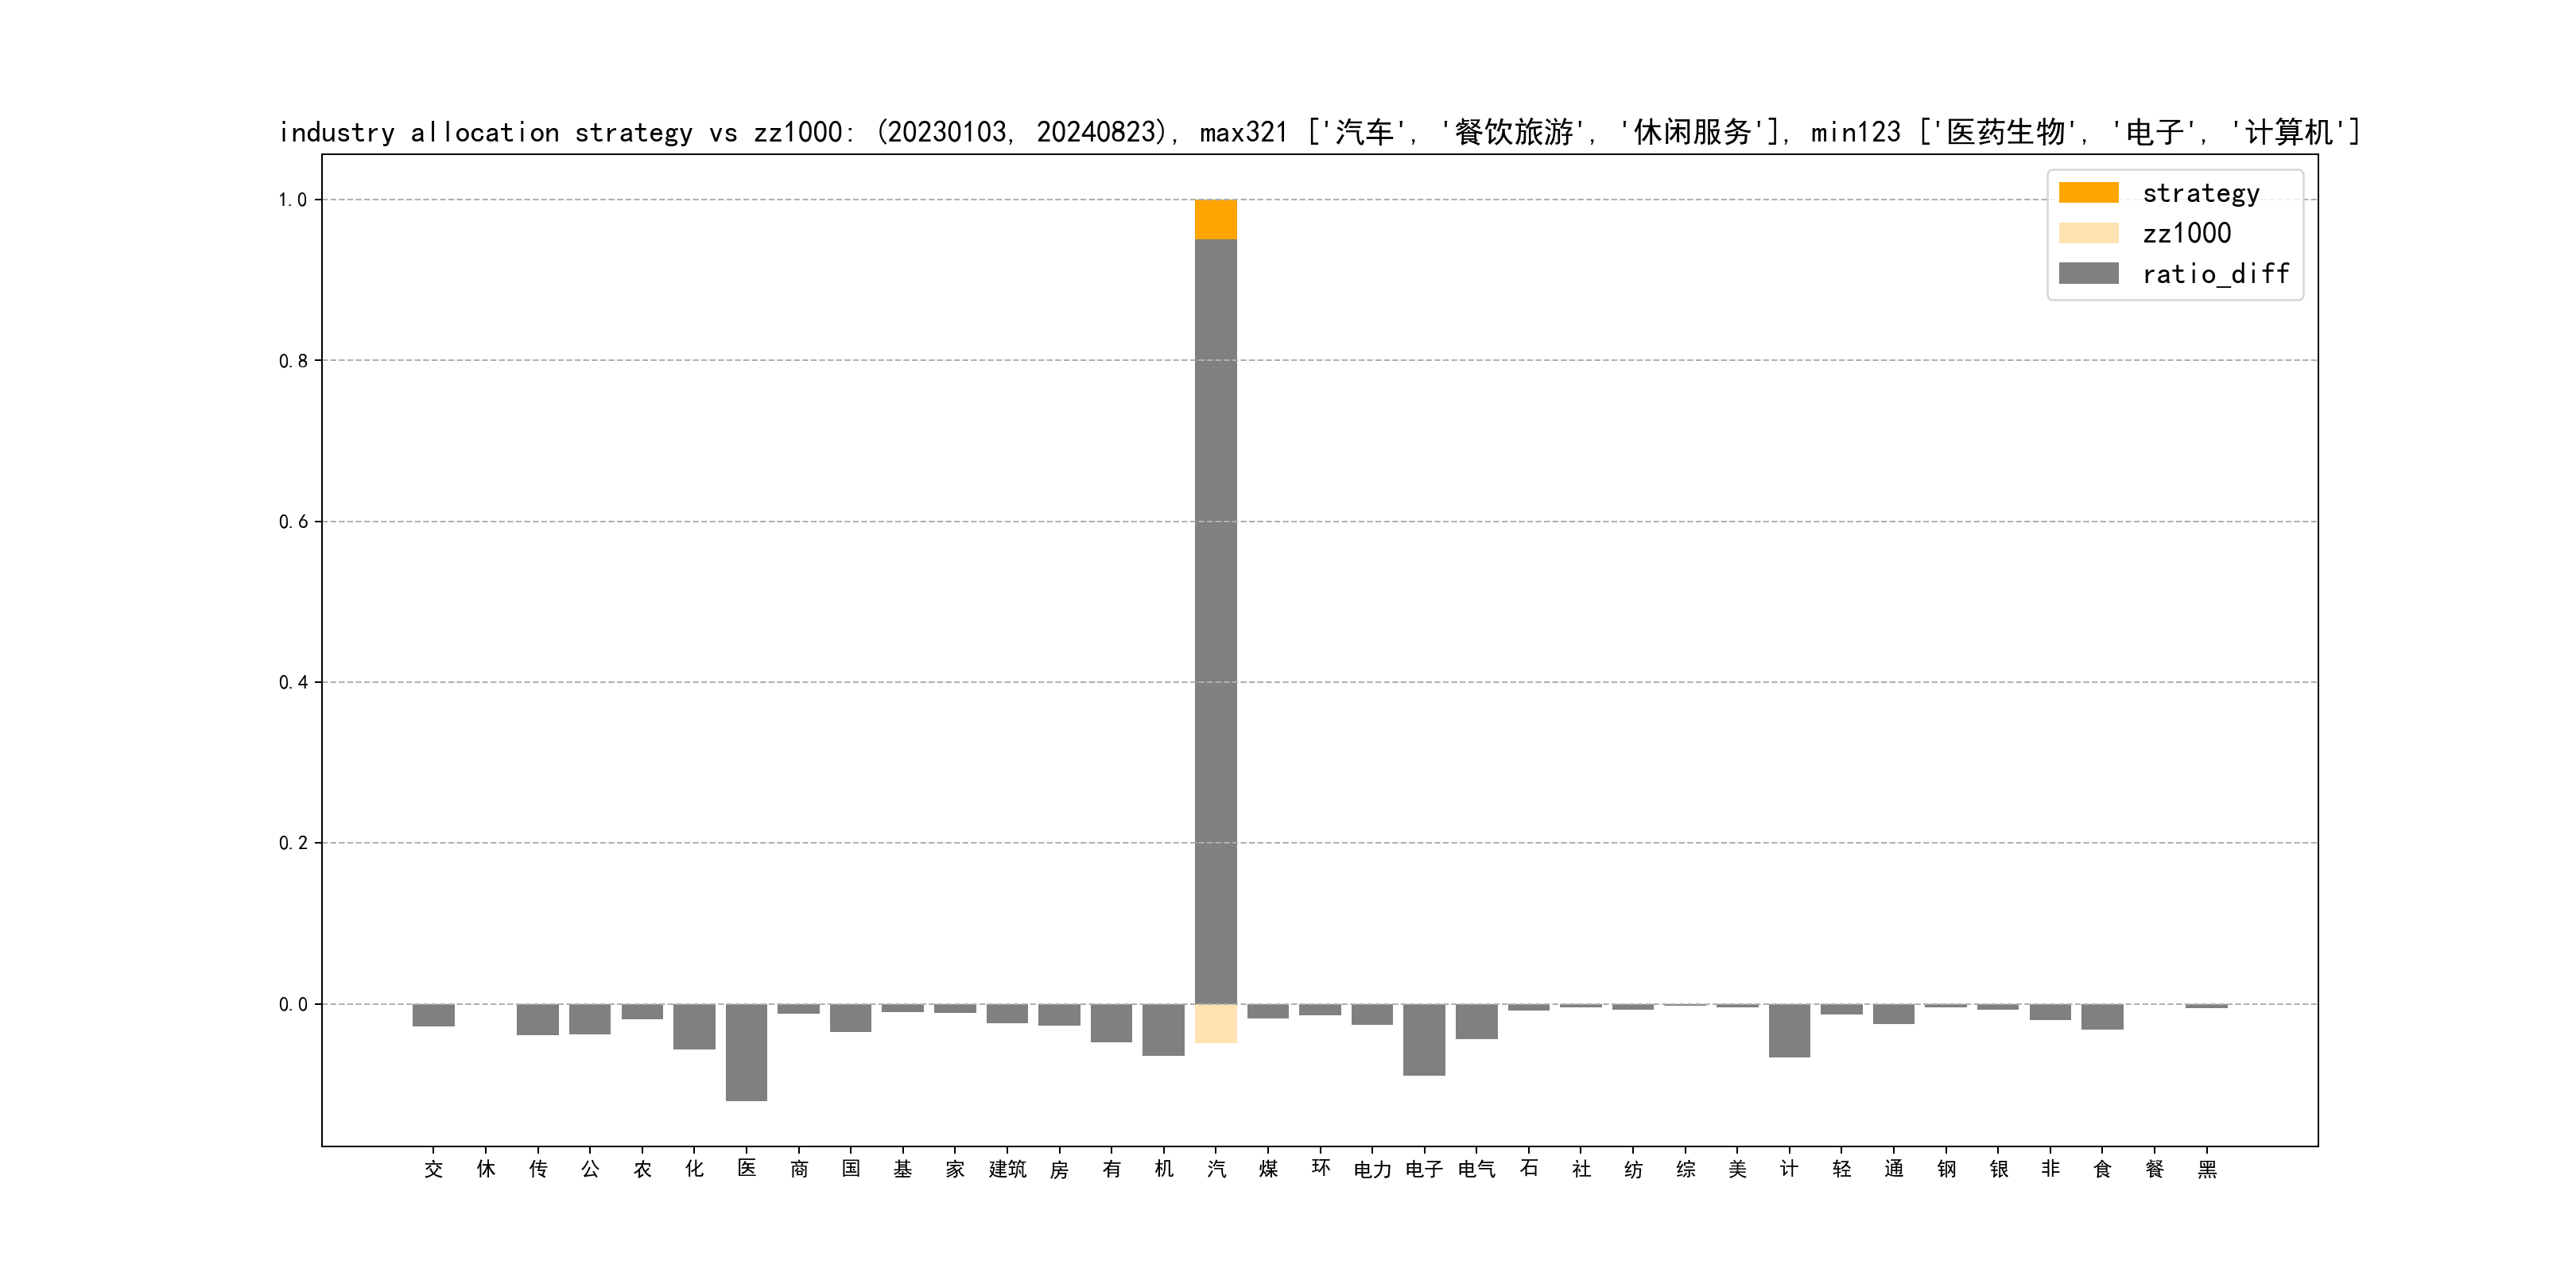This screenshot has height=1288, width=2576.
Task: Click the pale zz1000 segment below zero
Action: (x=1215, y=1023)
